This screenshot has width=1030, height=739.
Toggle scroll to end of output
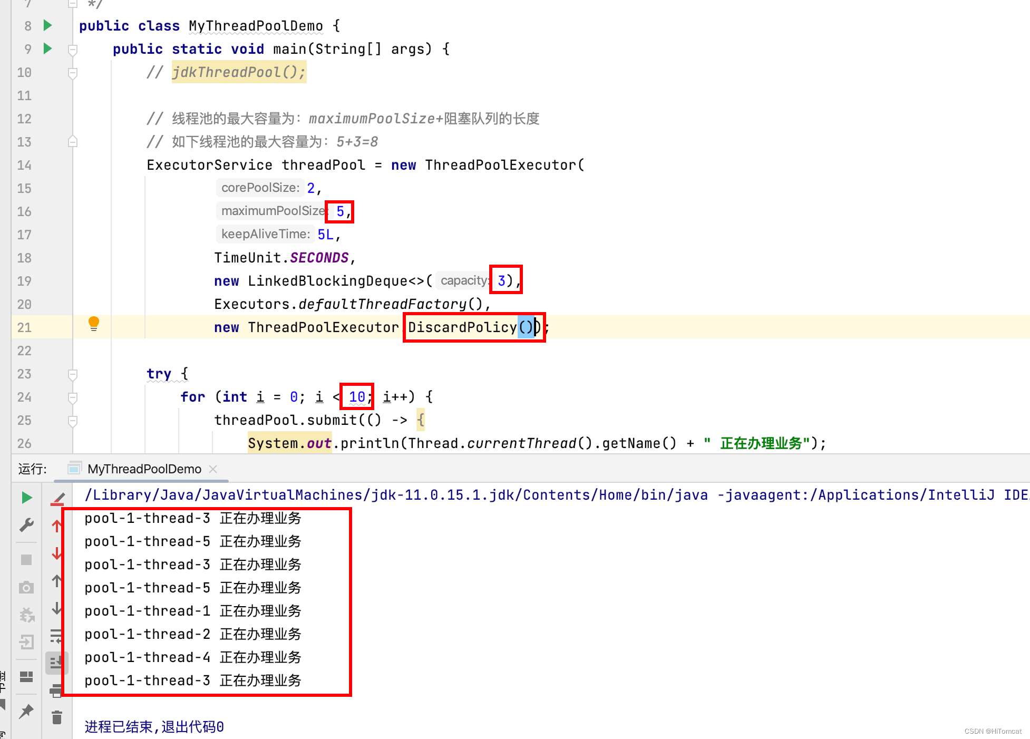(56, 662)
